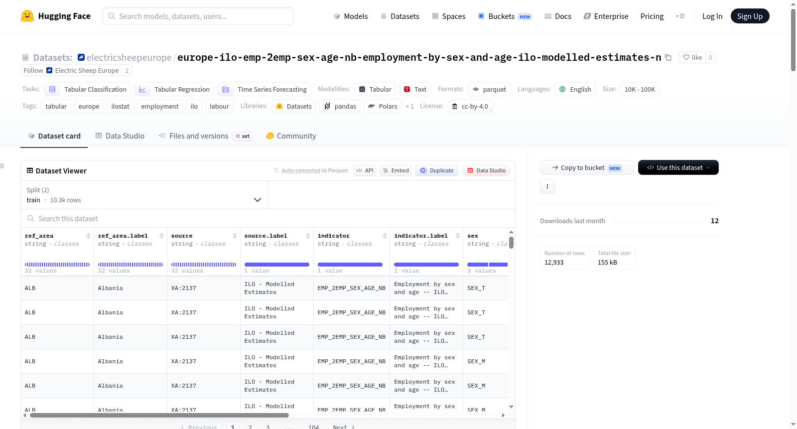The image size is (797, 429).
Task: Filter by Tabular modality
Action: [375, 89]
